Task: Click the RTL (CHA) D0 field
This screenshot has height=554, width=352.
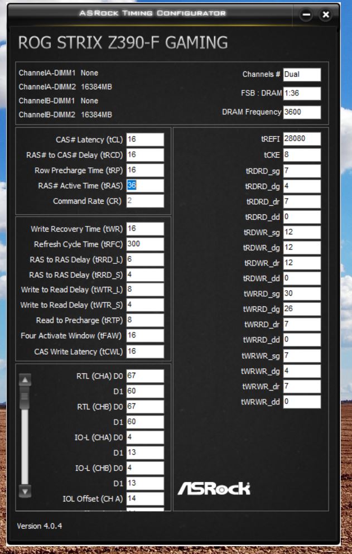Action: tap(145, 376)
